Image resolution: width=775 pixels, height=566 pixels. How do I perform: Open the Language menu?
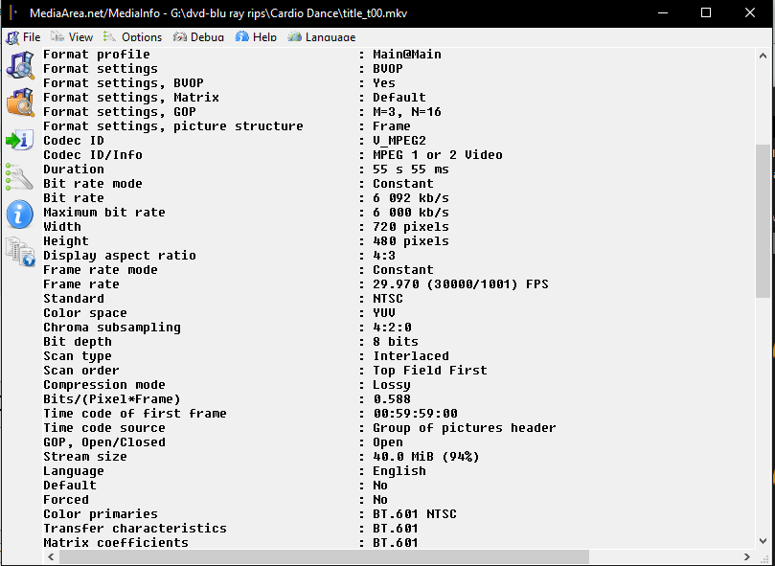pyautogui.click(x=322, y=37)
